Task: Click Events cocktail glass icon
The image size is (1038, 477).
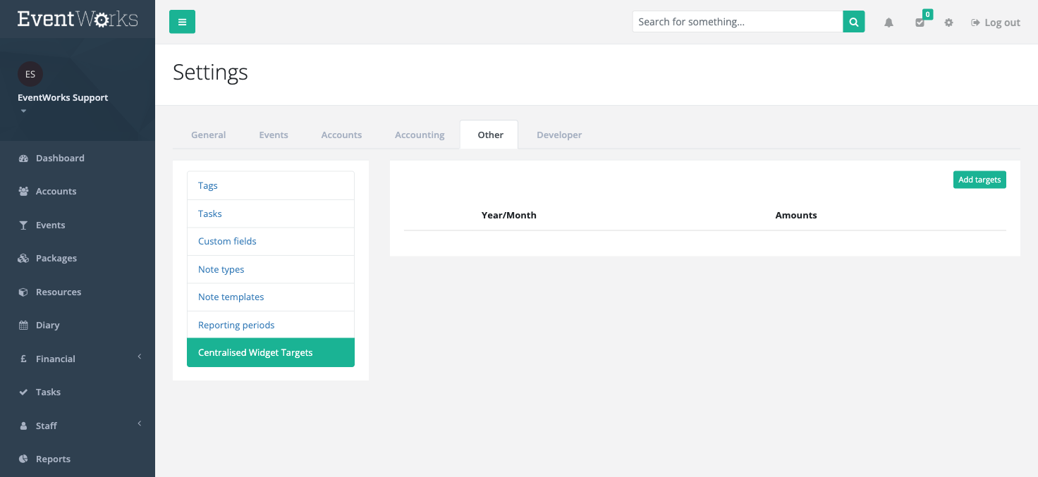Action: pyautogui.click(x=23, y=225)
